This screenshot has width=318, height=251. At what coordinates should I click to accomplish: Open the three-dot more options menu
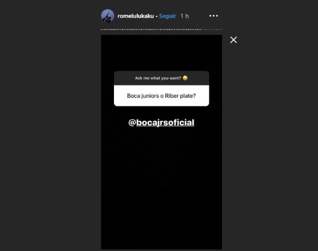point(214,16)
